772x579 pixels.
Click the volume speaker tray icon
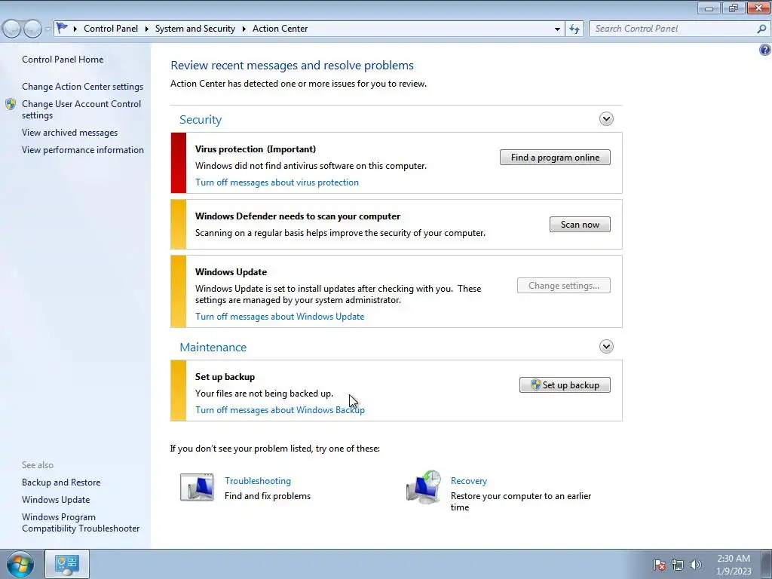pos(696,565)
